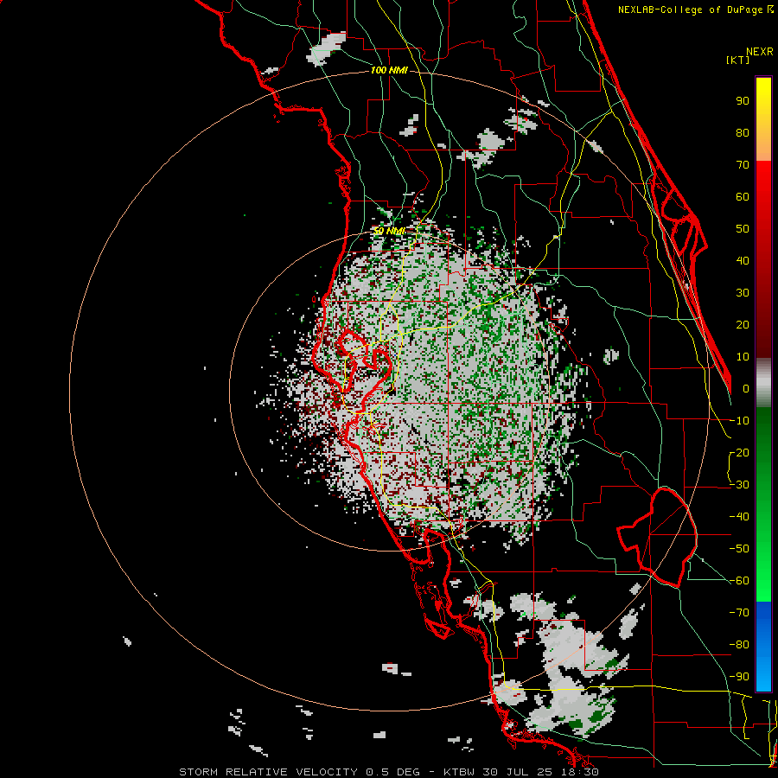Click the 30 value on the velocity scale
Screen dimensions: 778x778
[743, 293]
